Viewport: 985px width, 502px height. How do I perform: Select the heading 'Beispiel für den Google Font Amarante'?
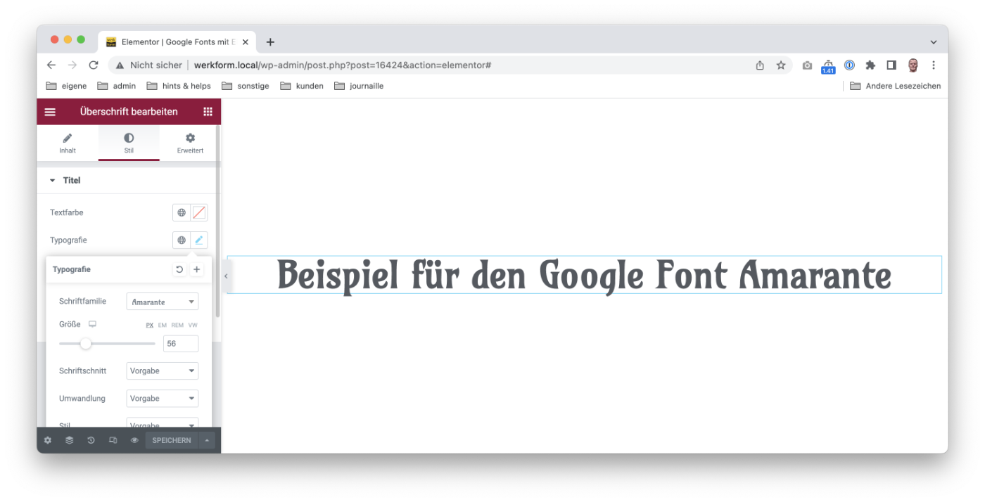point(584,275)
